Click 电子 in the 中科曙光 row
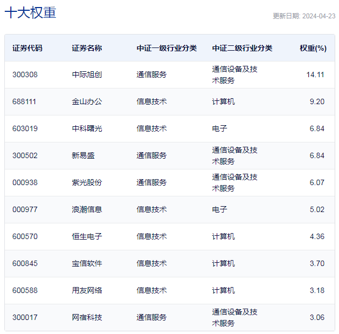339x334 pixels. (220, 128)
